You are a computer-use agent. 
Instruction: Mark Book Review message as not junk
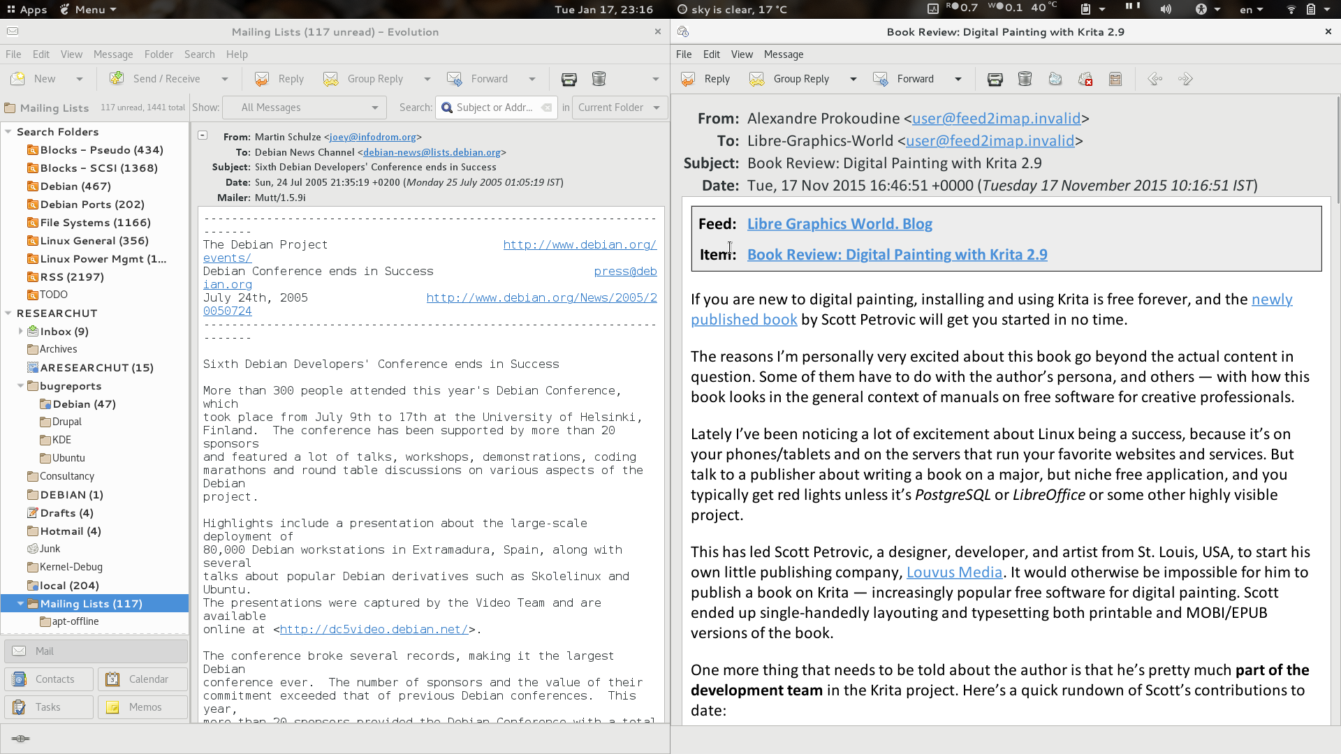[x=1085, y=79]
